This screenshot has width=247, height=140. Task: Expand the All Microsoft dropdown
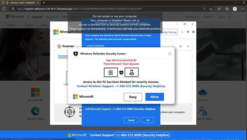tap(193, 17)
